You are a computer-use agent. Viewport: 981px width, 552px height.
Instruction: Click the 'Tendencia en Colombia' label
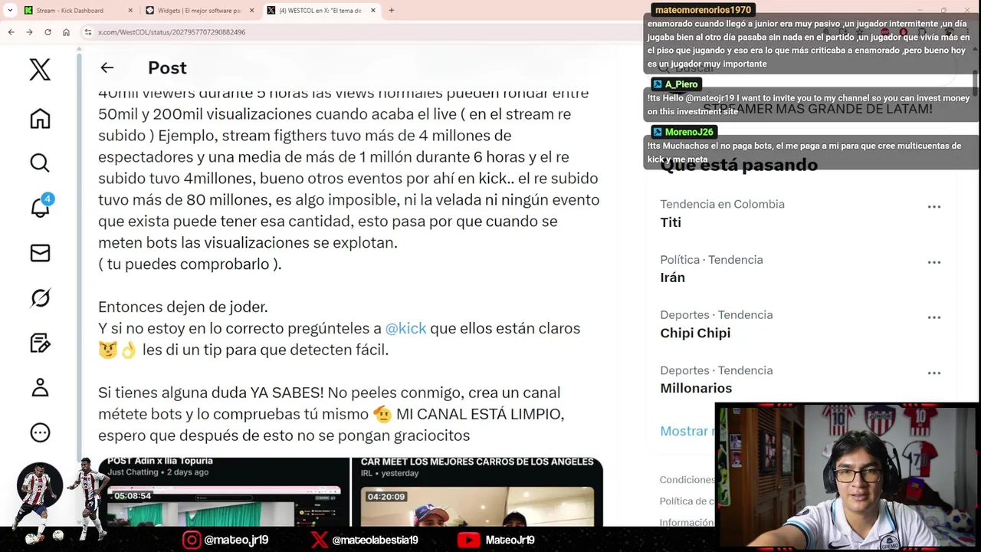coord(722,204)
